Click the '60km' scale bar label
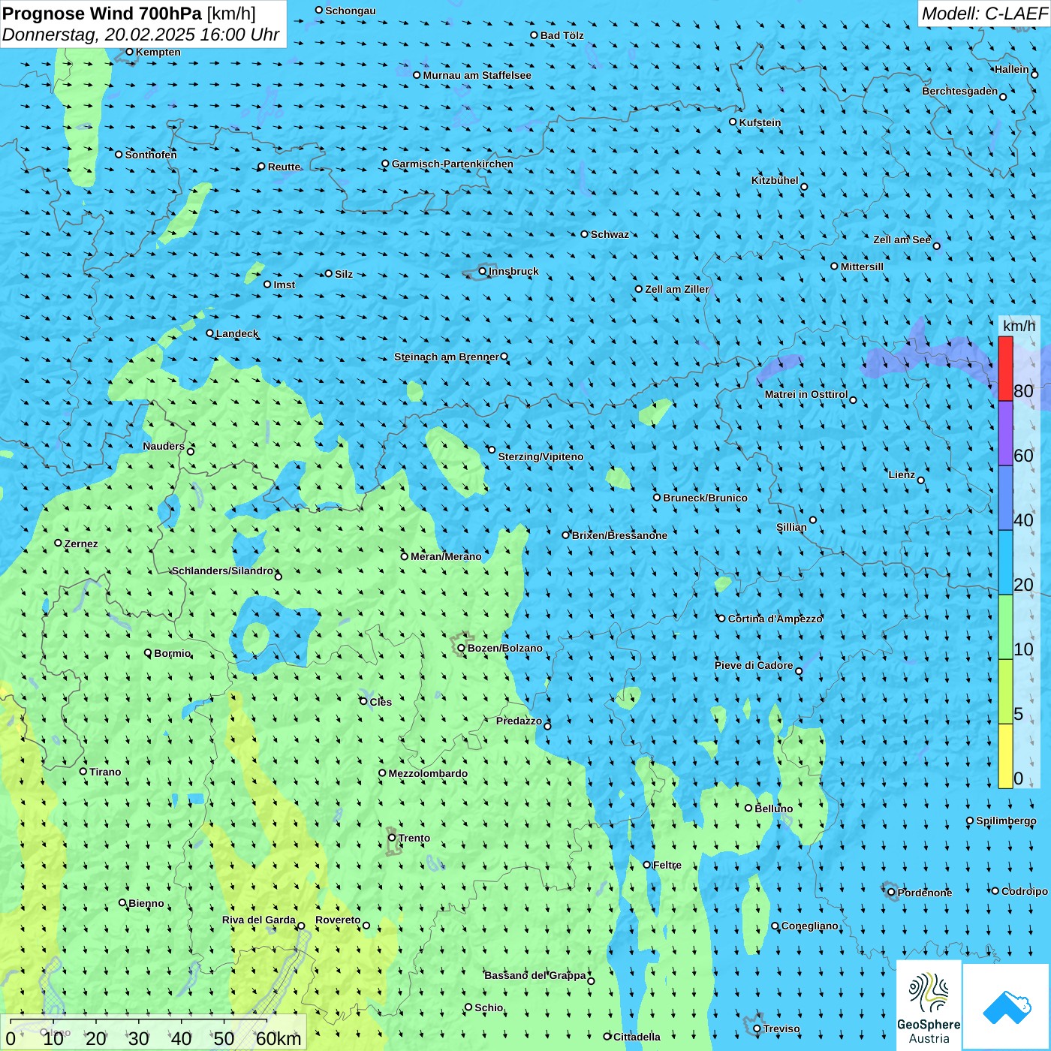Screen dimensions: 1051x1051 279,1038
